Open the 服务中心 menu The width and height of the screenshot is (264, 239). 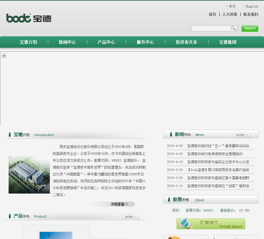pos(145,42)
